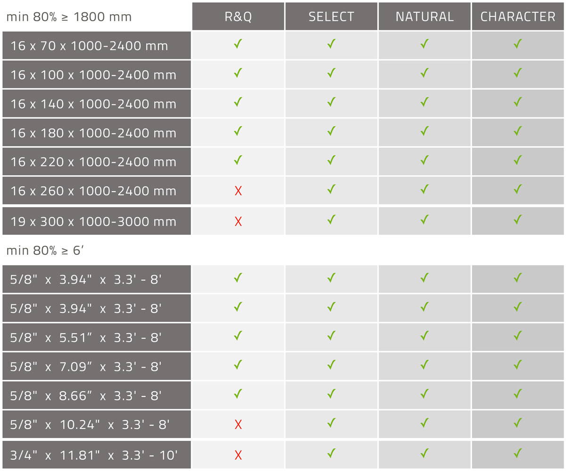Screen dimensions: 566x471
Task: Click NATURAL checkmark for 5/8" x 5.51" row
Action: click(424, 336)
